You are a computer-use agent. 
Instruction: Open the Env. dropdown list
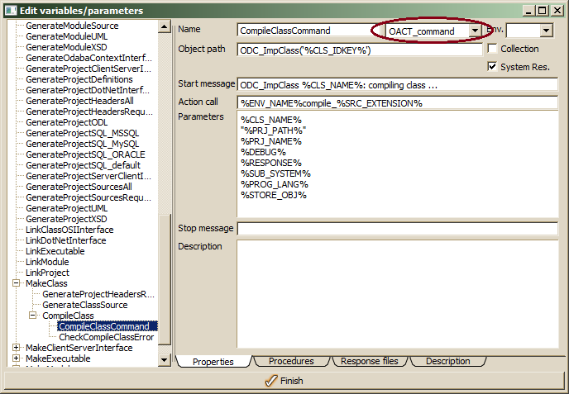tap(546, 31)
